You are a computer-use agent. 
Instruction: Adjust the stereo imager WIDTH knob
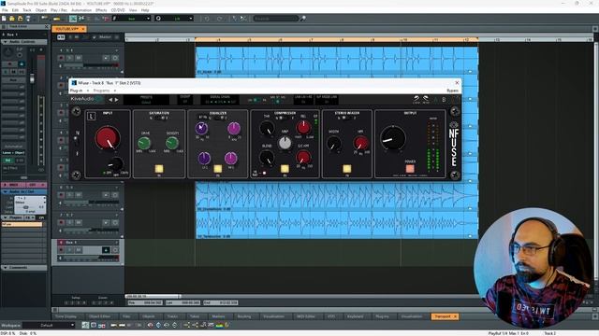(x=334, y=145)
